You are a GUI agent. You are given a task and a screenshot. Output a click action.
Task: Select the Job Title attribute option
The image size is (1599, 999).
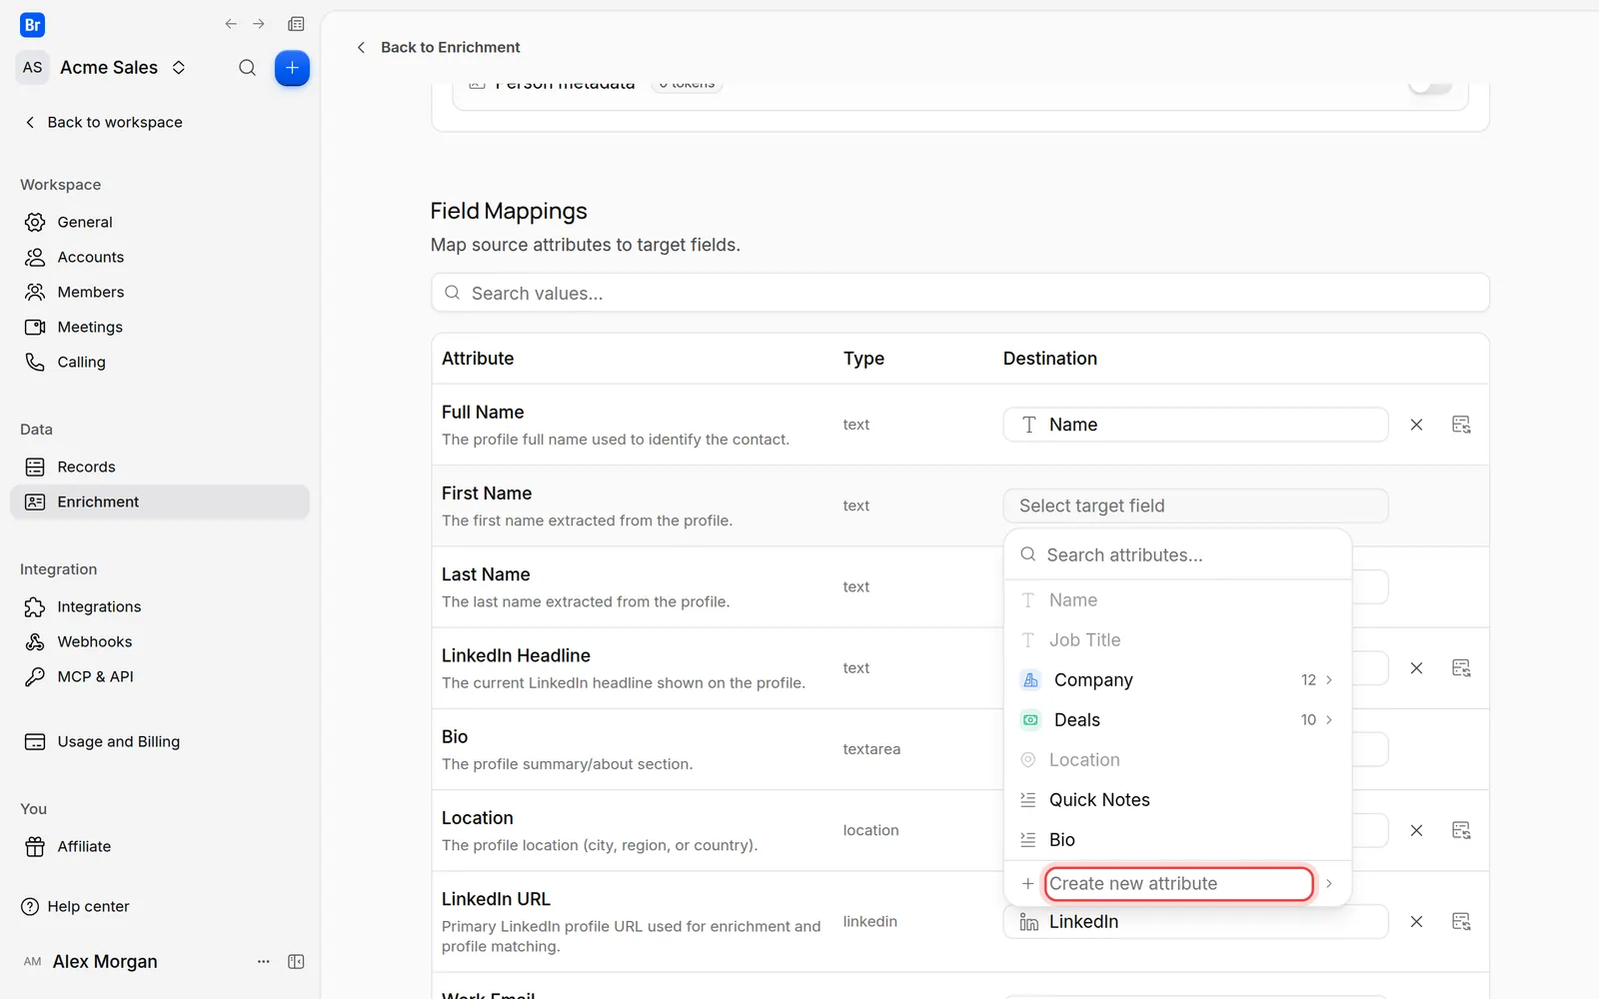[x=1177, y=639]
